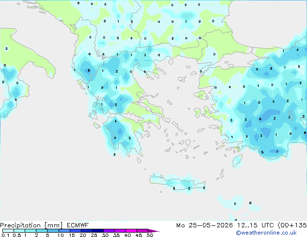The height and width of the screenshot is (237, 307).
Task: Click the above-50 arrow tip of legend
Action: 153,231
